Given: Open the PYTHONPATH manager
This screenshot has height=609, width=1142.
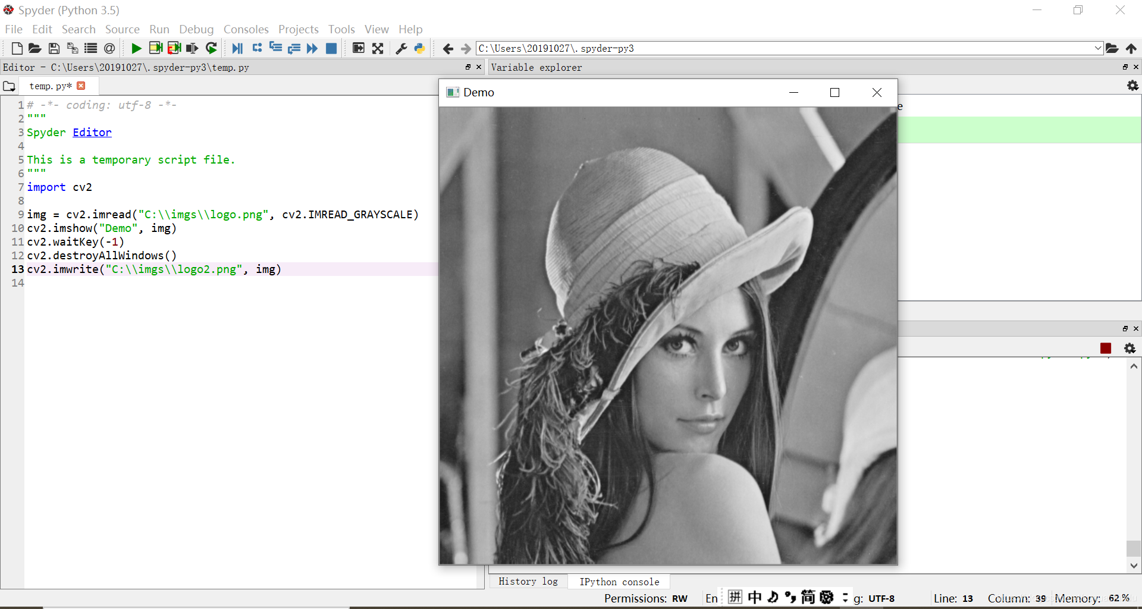Looking at the screenshot, I should point(420,48).
